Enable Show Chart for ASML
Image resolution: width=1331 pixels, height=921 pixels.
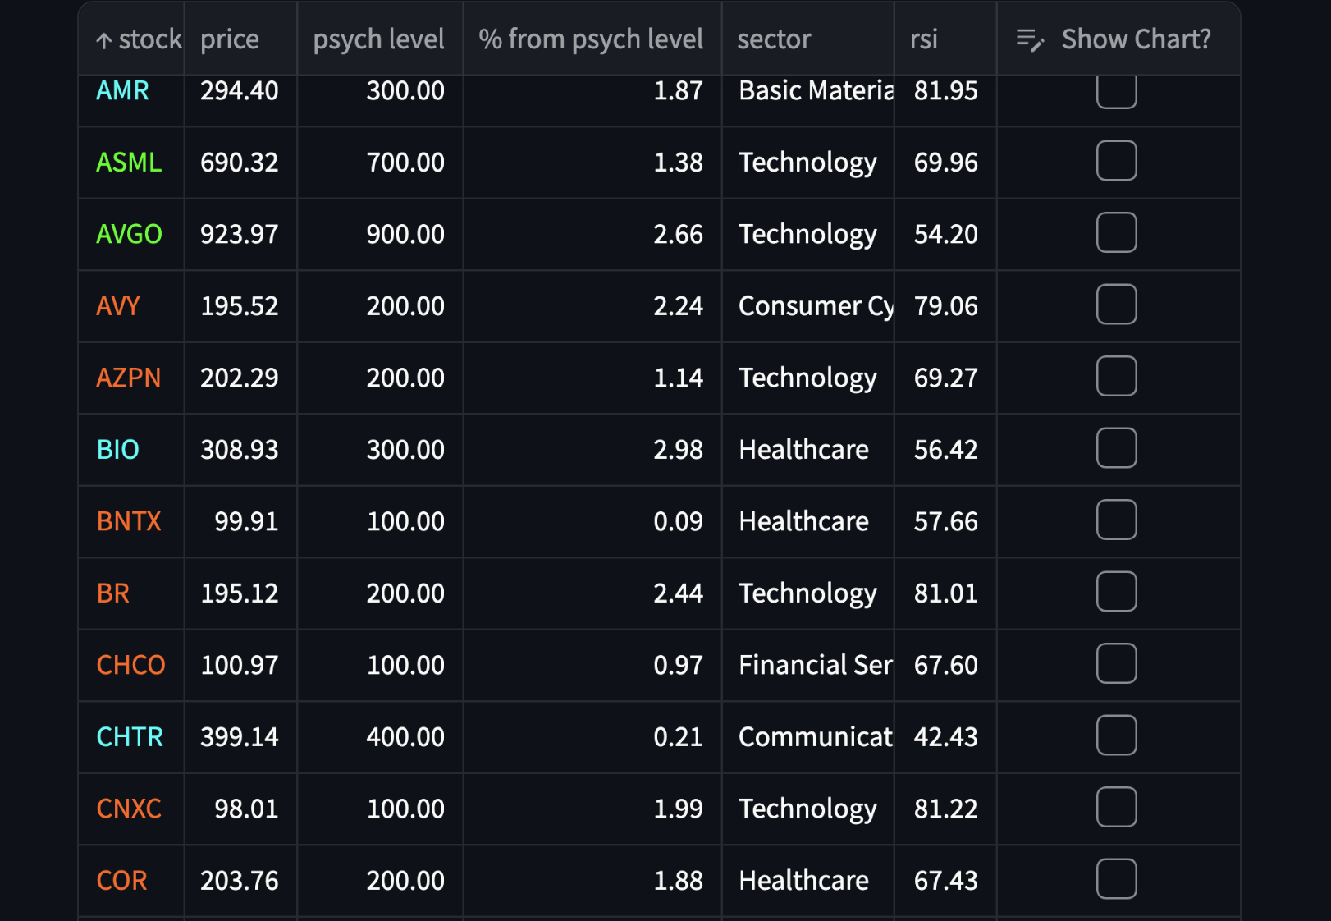coord(1116,162)
